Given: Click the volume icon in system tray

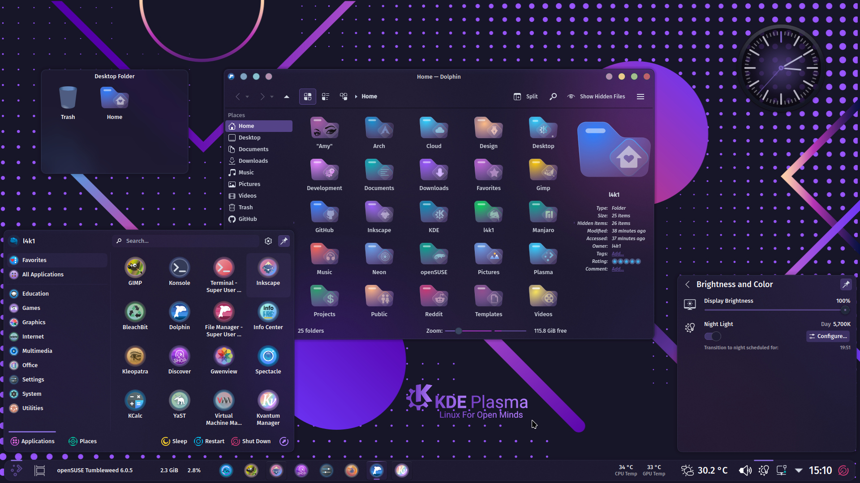Looking at the screenshot, I should [745, 470].
